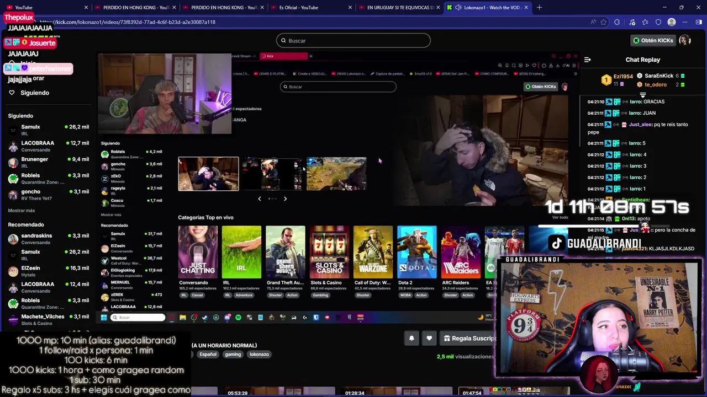Click the streamed Kick Buscar search box
Image resolution: width=707 pixels, height=397 pixels.
(338, 87)
